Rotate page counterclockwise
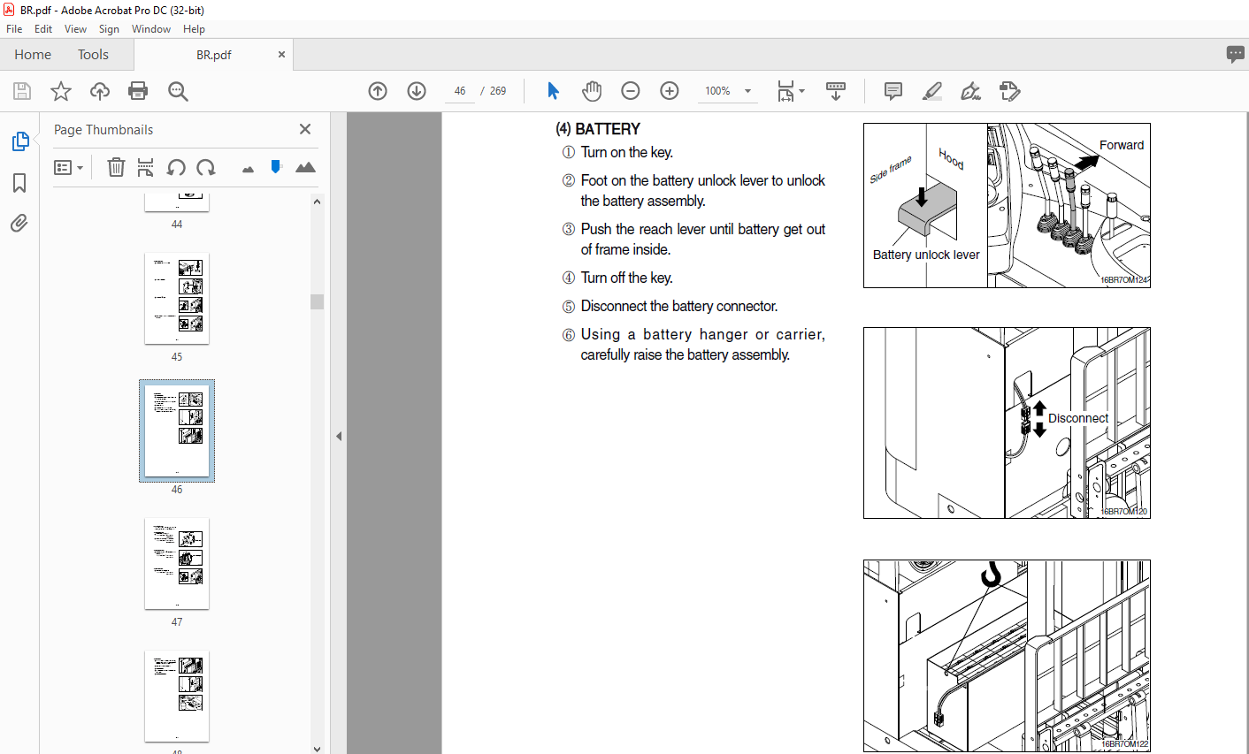 tap(176, 167)
